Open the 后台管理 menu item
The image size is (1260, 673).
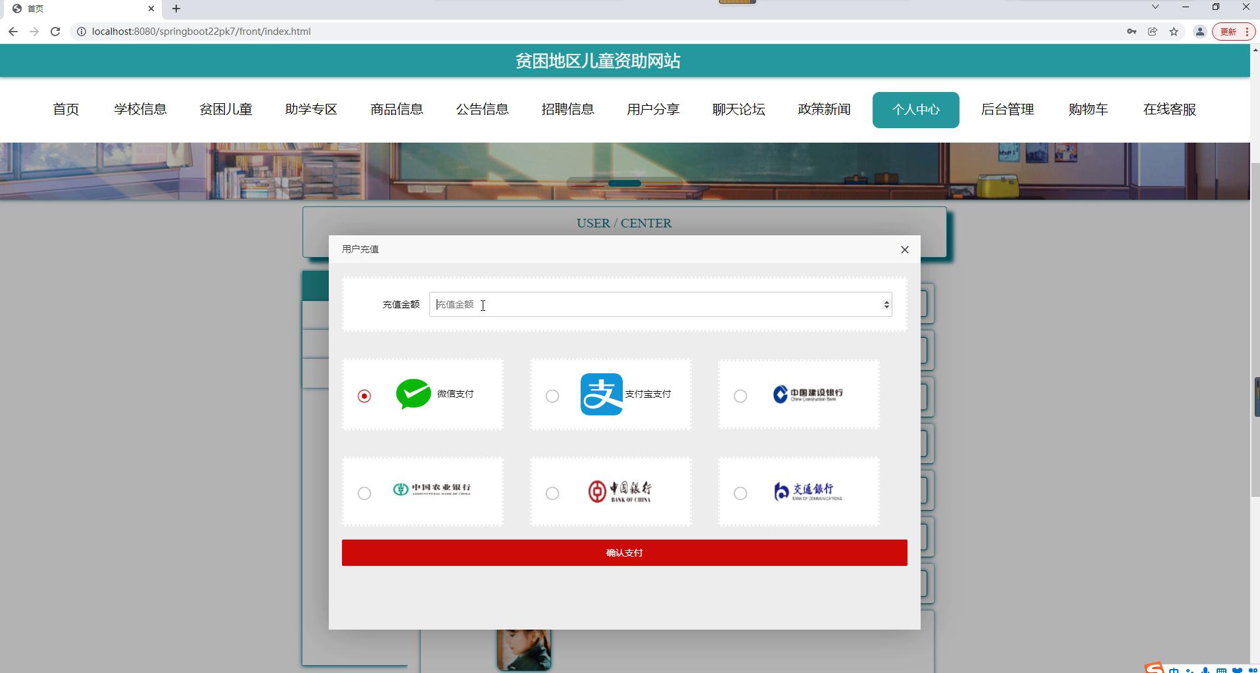pos(1007,110)
